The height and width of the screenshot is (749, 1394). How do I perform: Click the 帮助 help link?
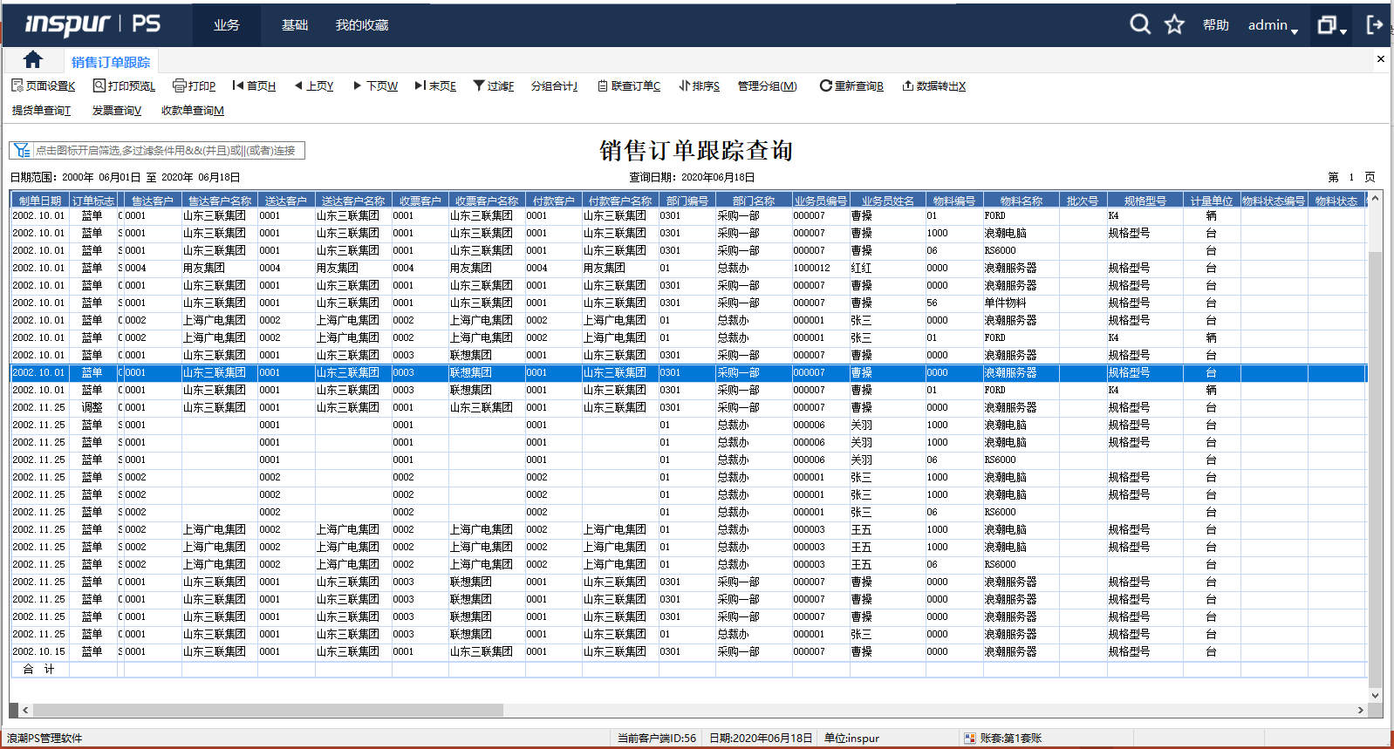coord(1215,25)
